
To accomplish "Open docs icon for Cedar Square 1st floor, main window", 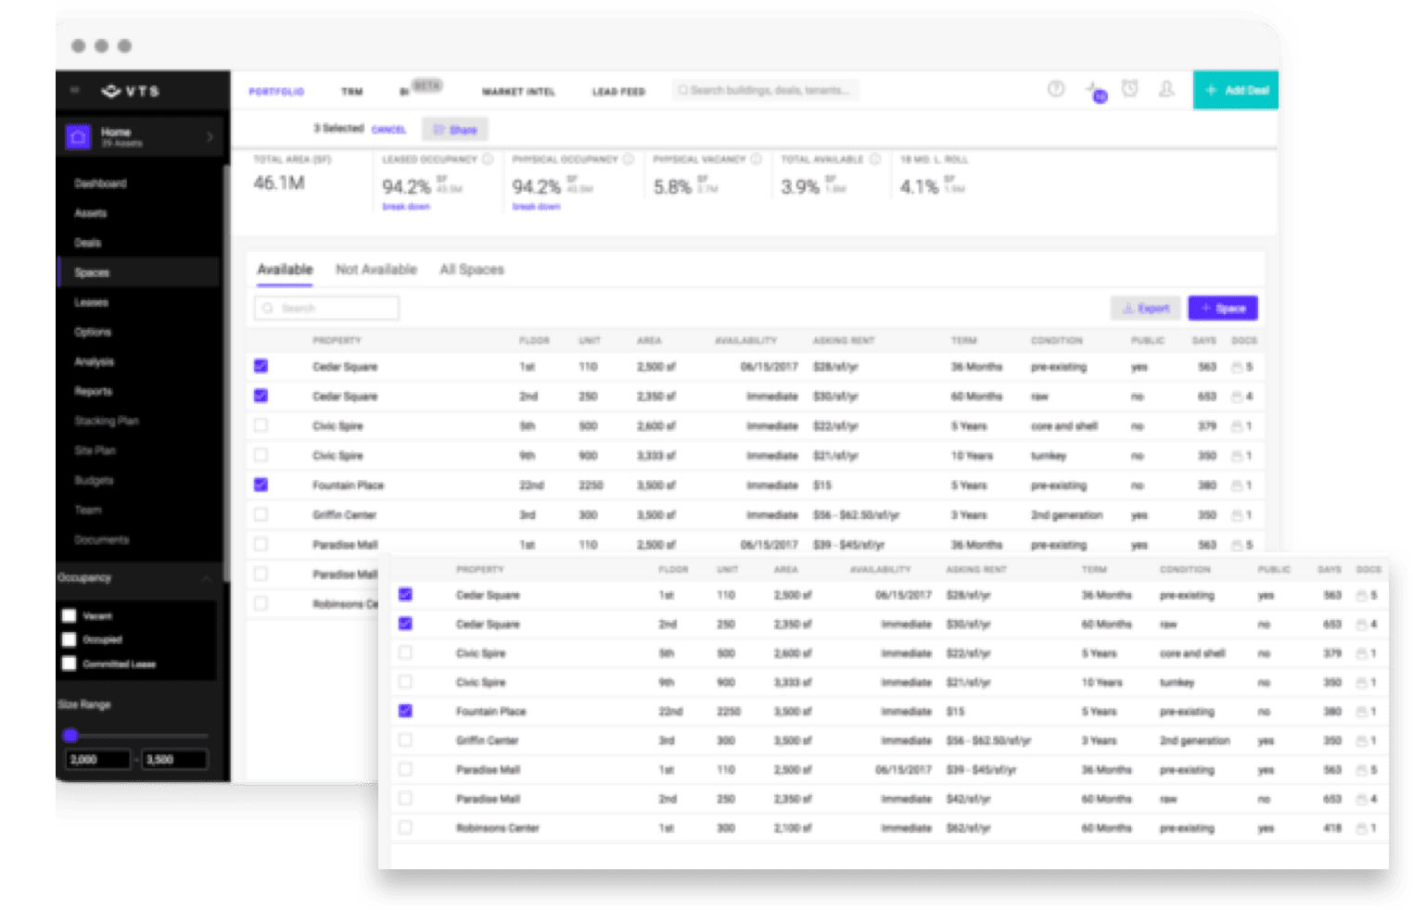I will [1237, 367].
